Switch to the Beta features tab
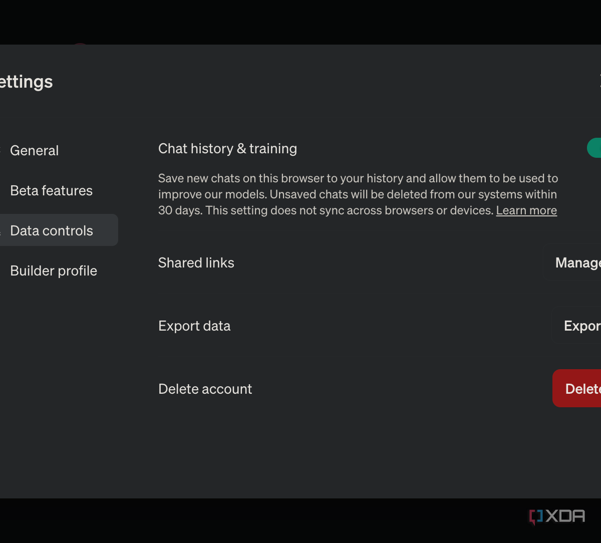The height and width of the screenshot is (543, 601). tap(51, 190)
